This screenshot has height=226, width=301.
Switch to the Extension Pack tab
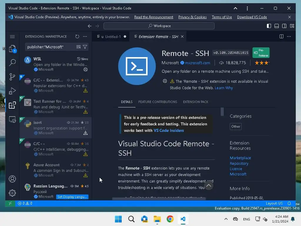(x=195, y=102)
